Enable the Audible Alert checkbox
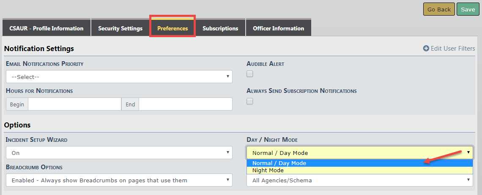Viewport: 482px width, 195px height. click(250, 74)
